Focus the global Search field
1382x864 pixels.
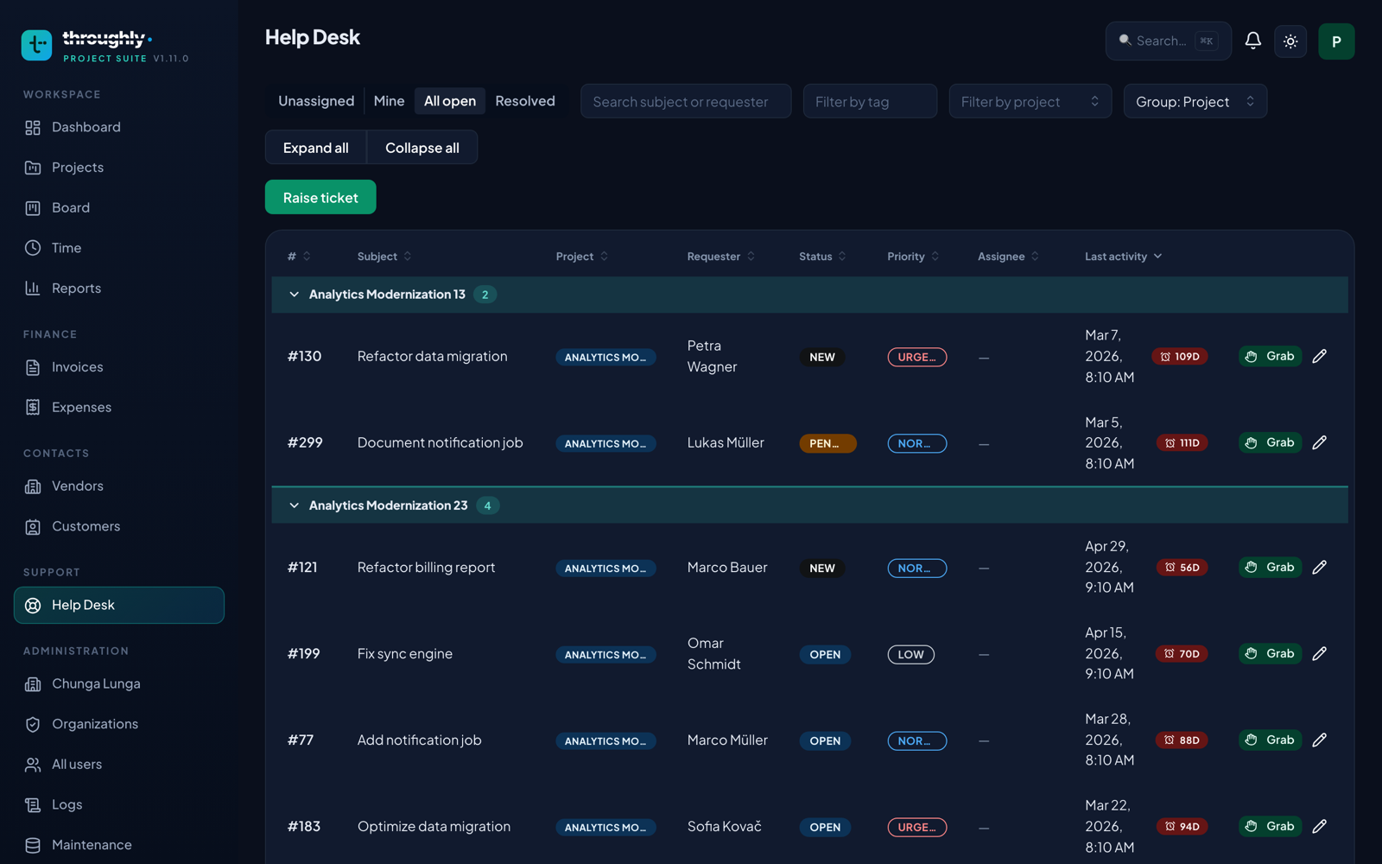[1169, 41]
